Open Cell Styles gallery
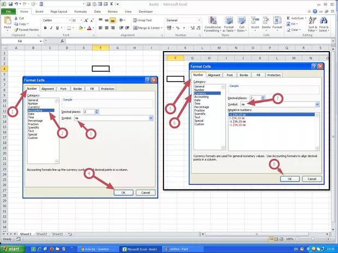 (x=242, y=24)
